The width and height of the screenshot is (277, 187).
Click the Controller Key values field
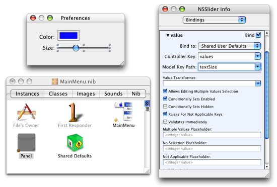coord(227,56)
